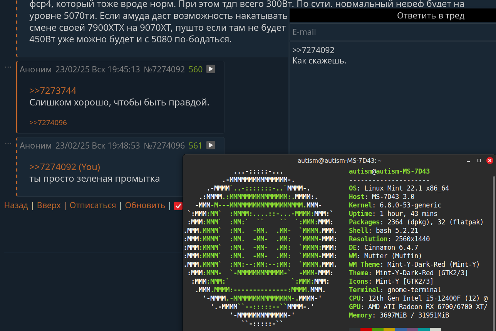Open the three-dot menu of post №7274096
This screenshot has height=331, width=496.
pos(8,143)
